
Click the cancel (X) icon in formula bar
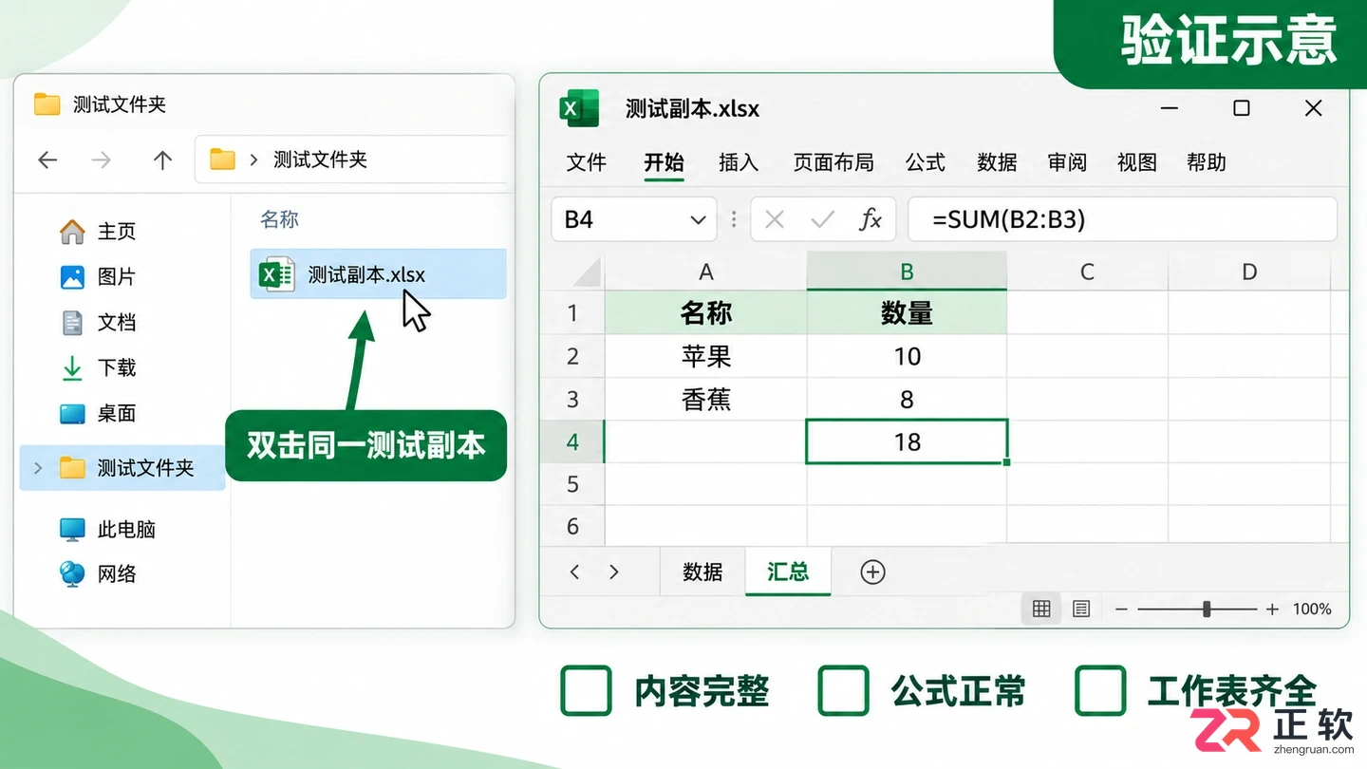tap(775, 220)
